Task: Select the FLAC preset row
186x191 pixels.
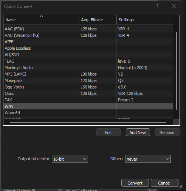Action: point(88,61)
